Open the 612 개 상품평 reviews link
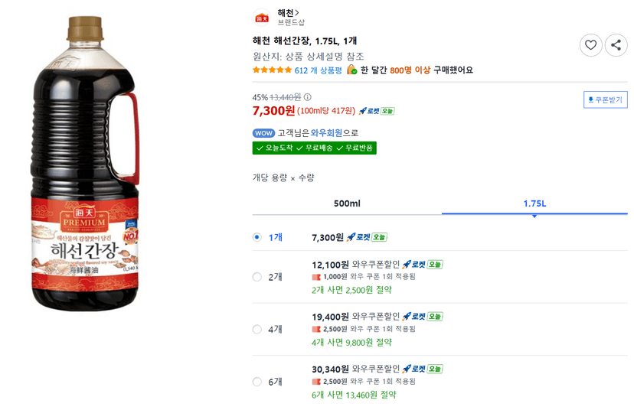 319,70
